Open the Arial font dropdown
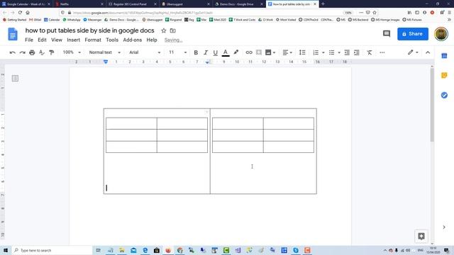This screenshot has height=255, width=454. click(145, 52)
